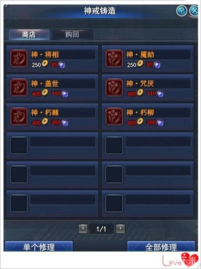
Task: Click the 全部修理 button
Action: tap(161, 246)
